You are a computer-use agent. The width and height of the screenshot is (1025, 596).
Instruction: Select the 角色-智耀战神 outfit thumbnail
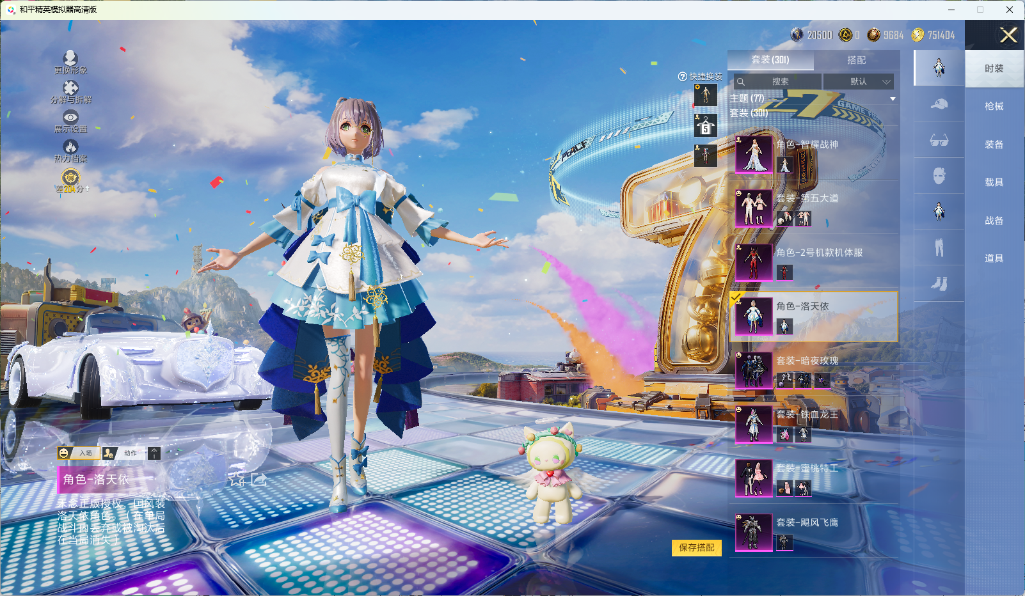coord(754,155)
